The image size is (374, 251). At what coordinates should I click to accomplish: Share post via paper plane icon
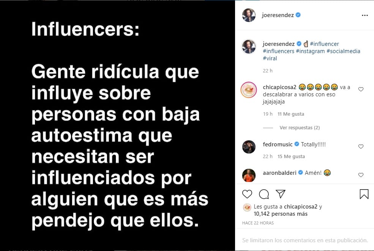[281, 194]
